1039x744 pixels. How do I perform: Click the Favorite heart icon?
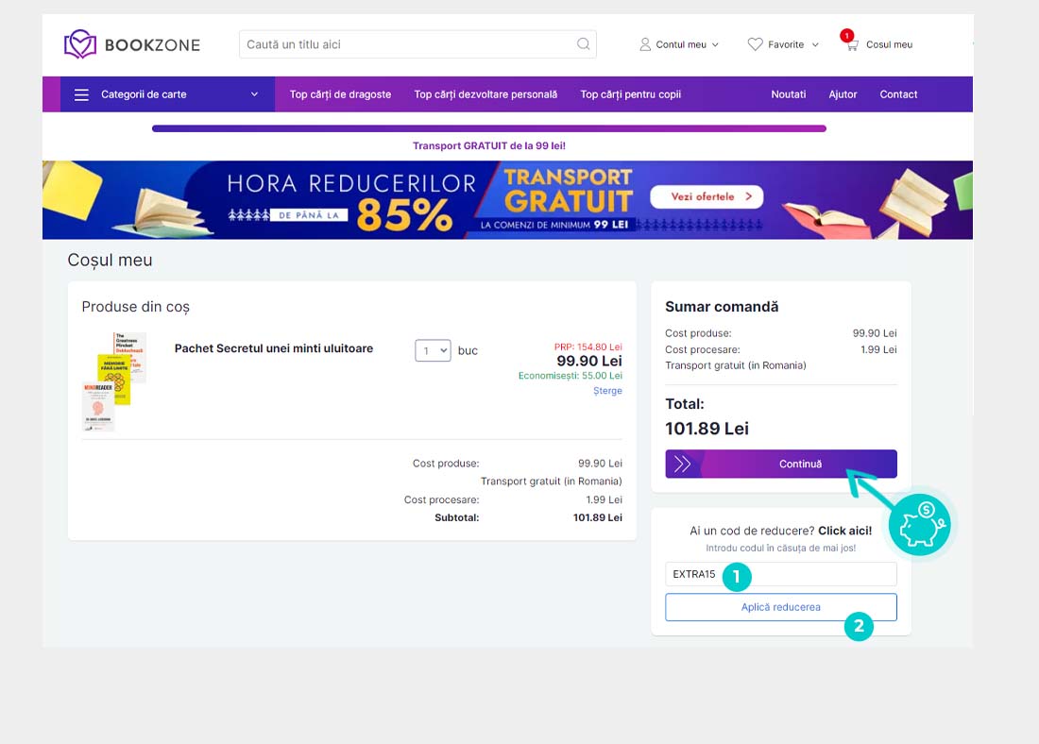click(755, 44)
